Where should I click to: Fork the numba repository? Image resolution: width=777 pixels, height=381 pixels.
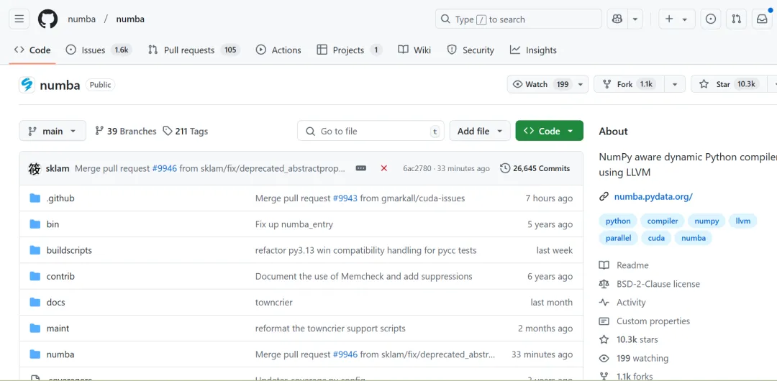629,84
